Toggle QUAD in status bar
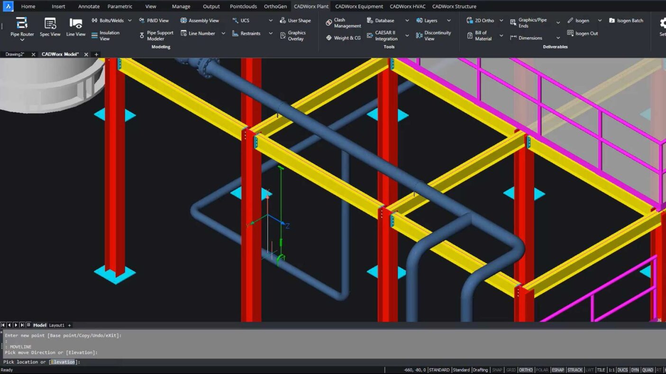This screenshot has width=666, height=374. 648,370
